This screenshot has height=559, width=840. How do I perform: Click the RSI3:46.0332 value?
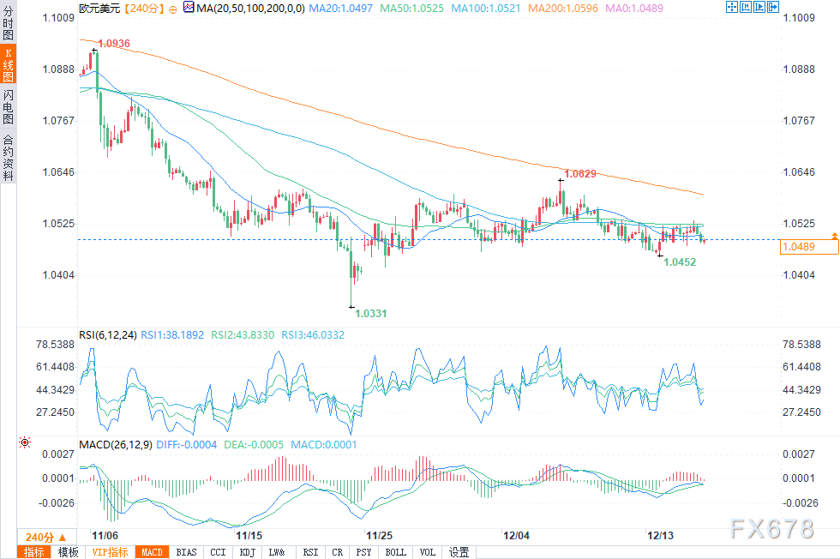point(313,335)
